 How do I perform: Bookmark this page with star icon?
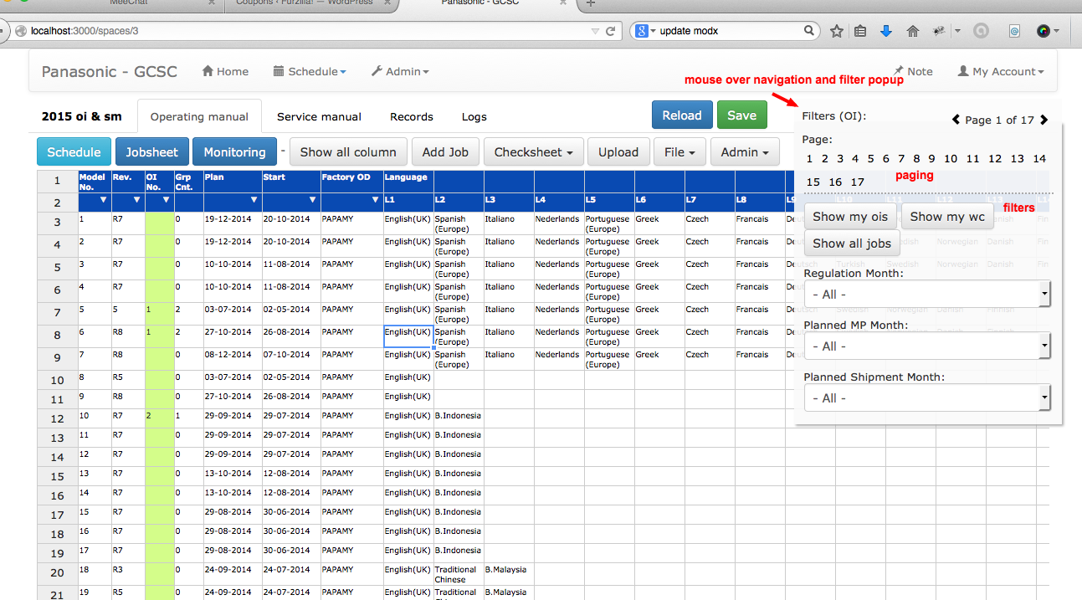pos(836,31)
